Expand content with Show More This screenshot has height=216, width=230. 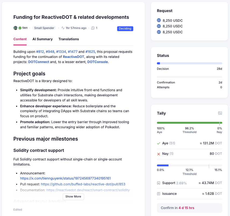click(73, 196)
